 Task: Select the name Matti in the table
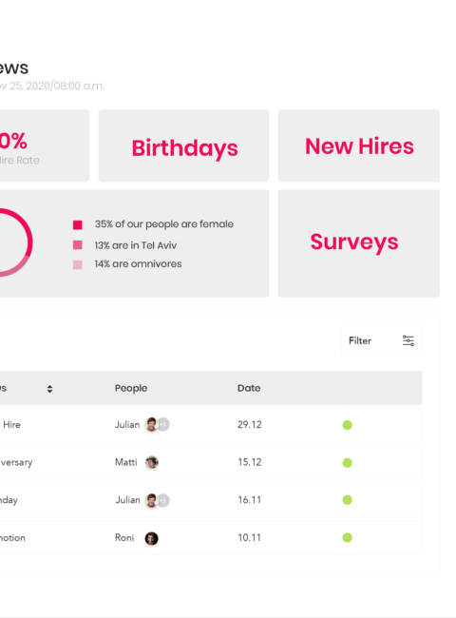[x=126, y=462]
